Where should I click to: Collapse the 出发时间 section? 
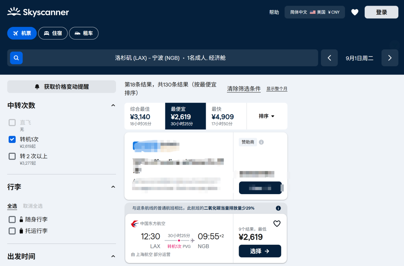coord(113,256)
